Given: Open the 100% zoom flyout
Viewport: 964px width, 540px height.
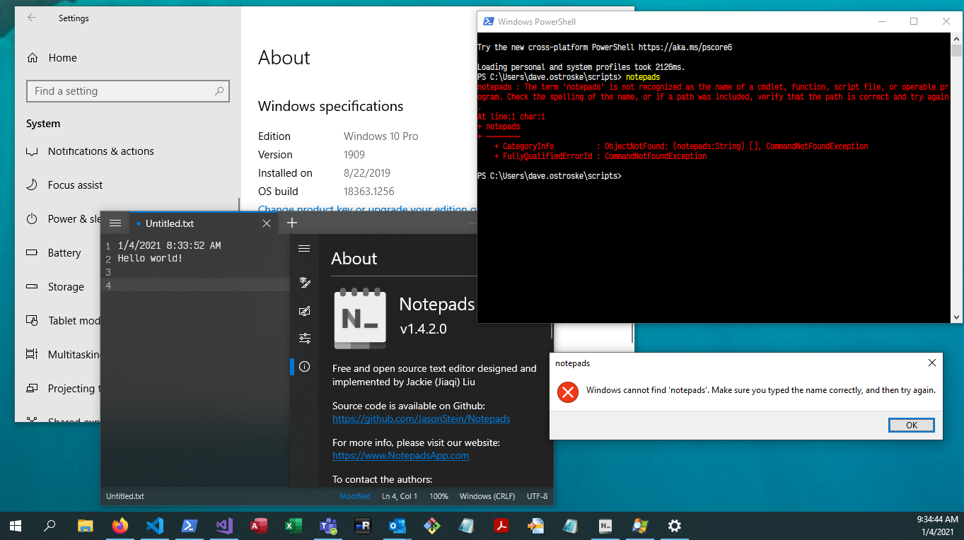Looking at the screenshot, I should (439, 496).
